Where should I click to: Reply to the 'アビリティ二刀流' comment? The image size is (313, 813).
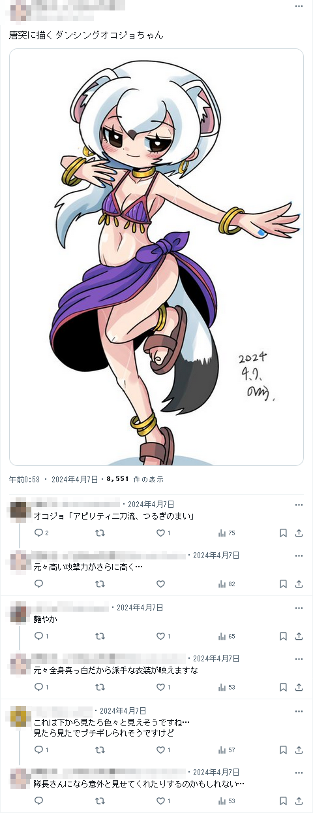38,533
